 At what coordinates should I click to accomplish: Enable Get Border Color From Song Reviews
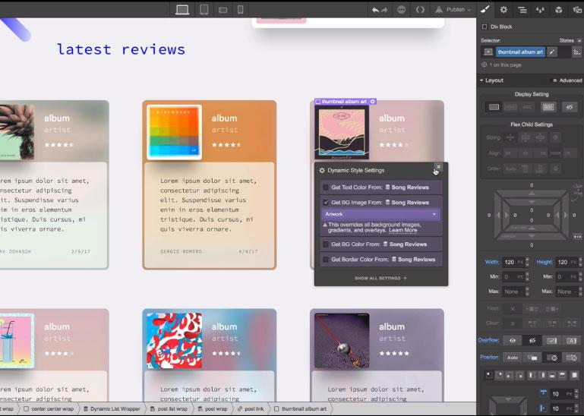(x=326, y=259)
